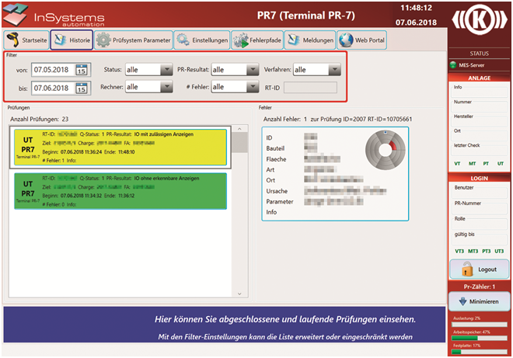Click the 'IO ohne erkennbare Anzeigen' result text

(x=166, y=178)
